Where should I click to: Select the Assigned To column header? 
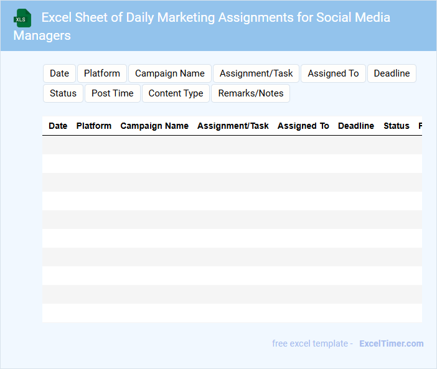(303, 126)
